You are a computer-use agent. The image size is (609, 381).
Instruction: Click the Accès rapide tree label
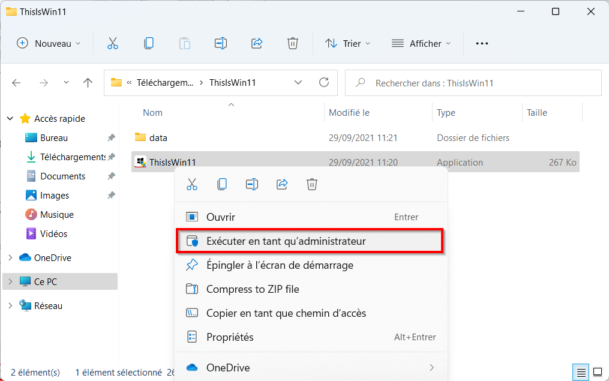click(x=59, y=118)
